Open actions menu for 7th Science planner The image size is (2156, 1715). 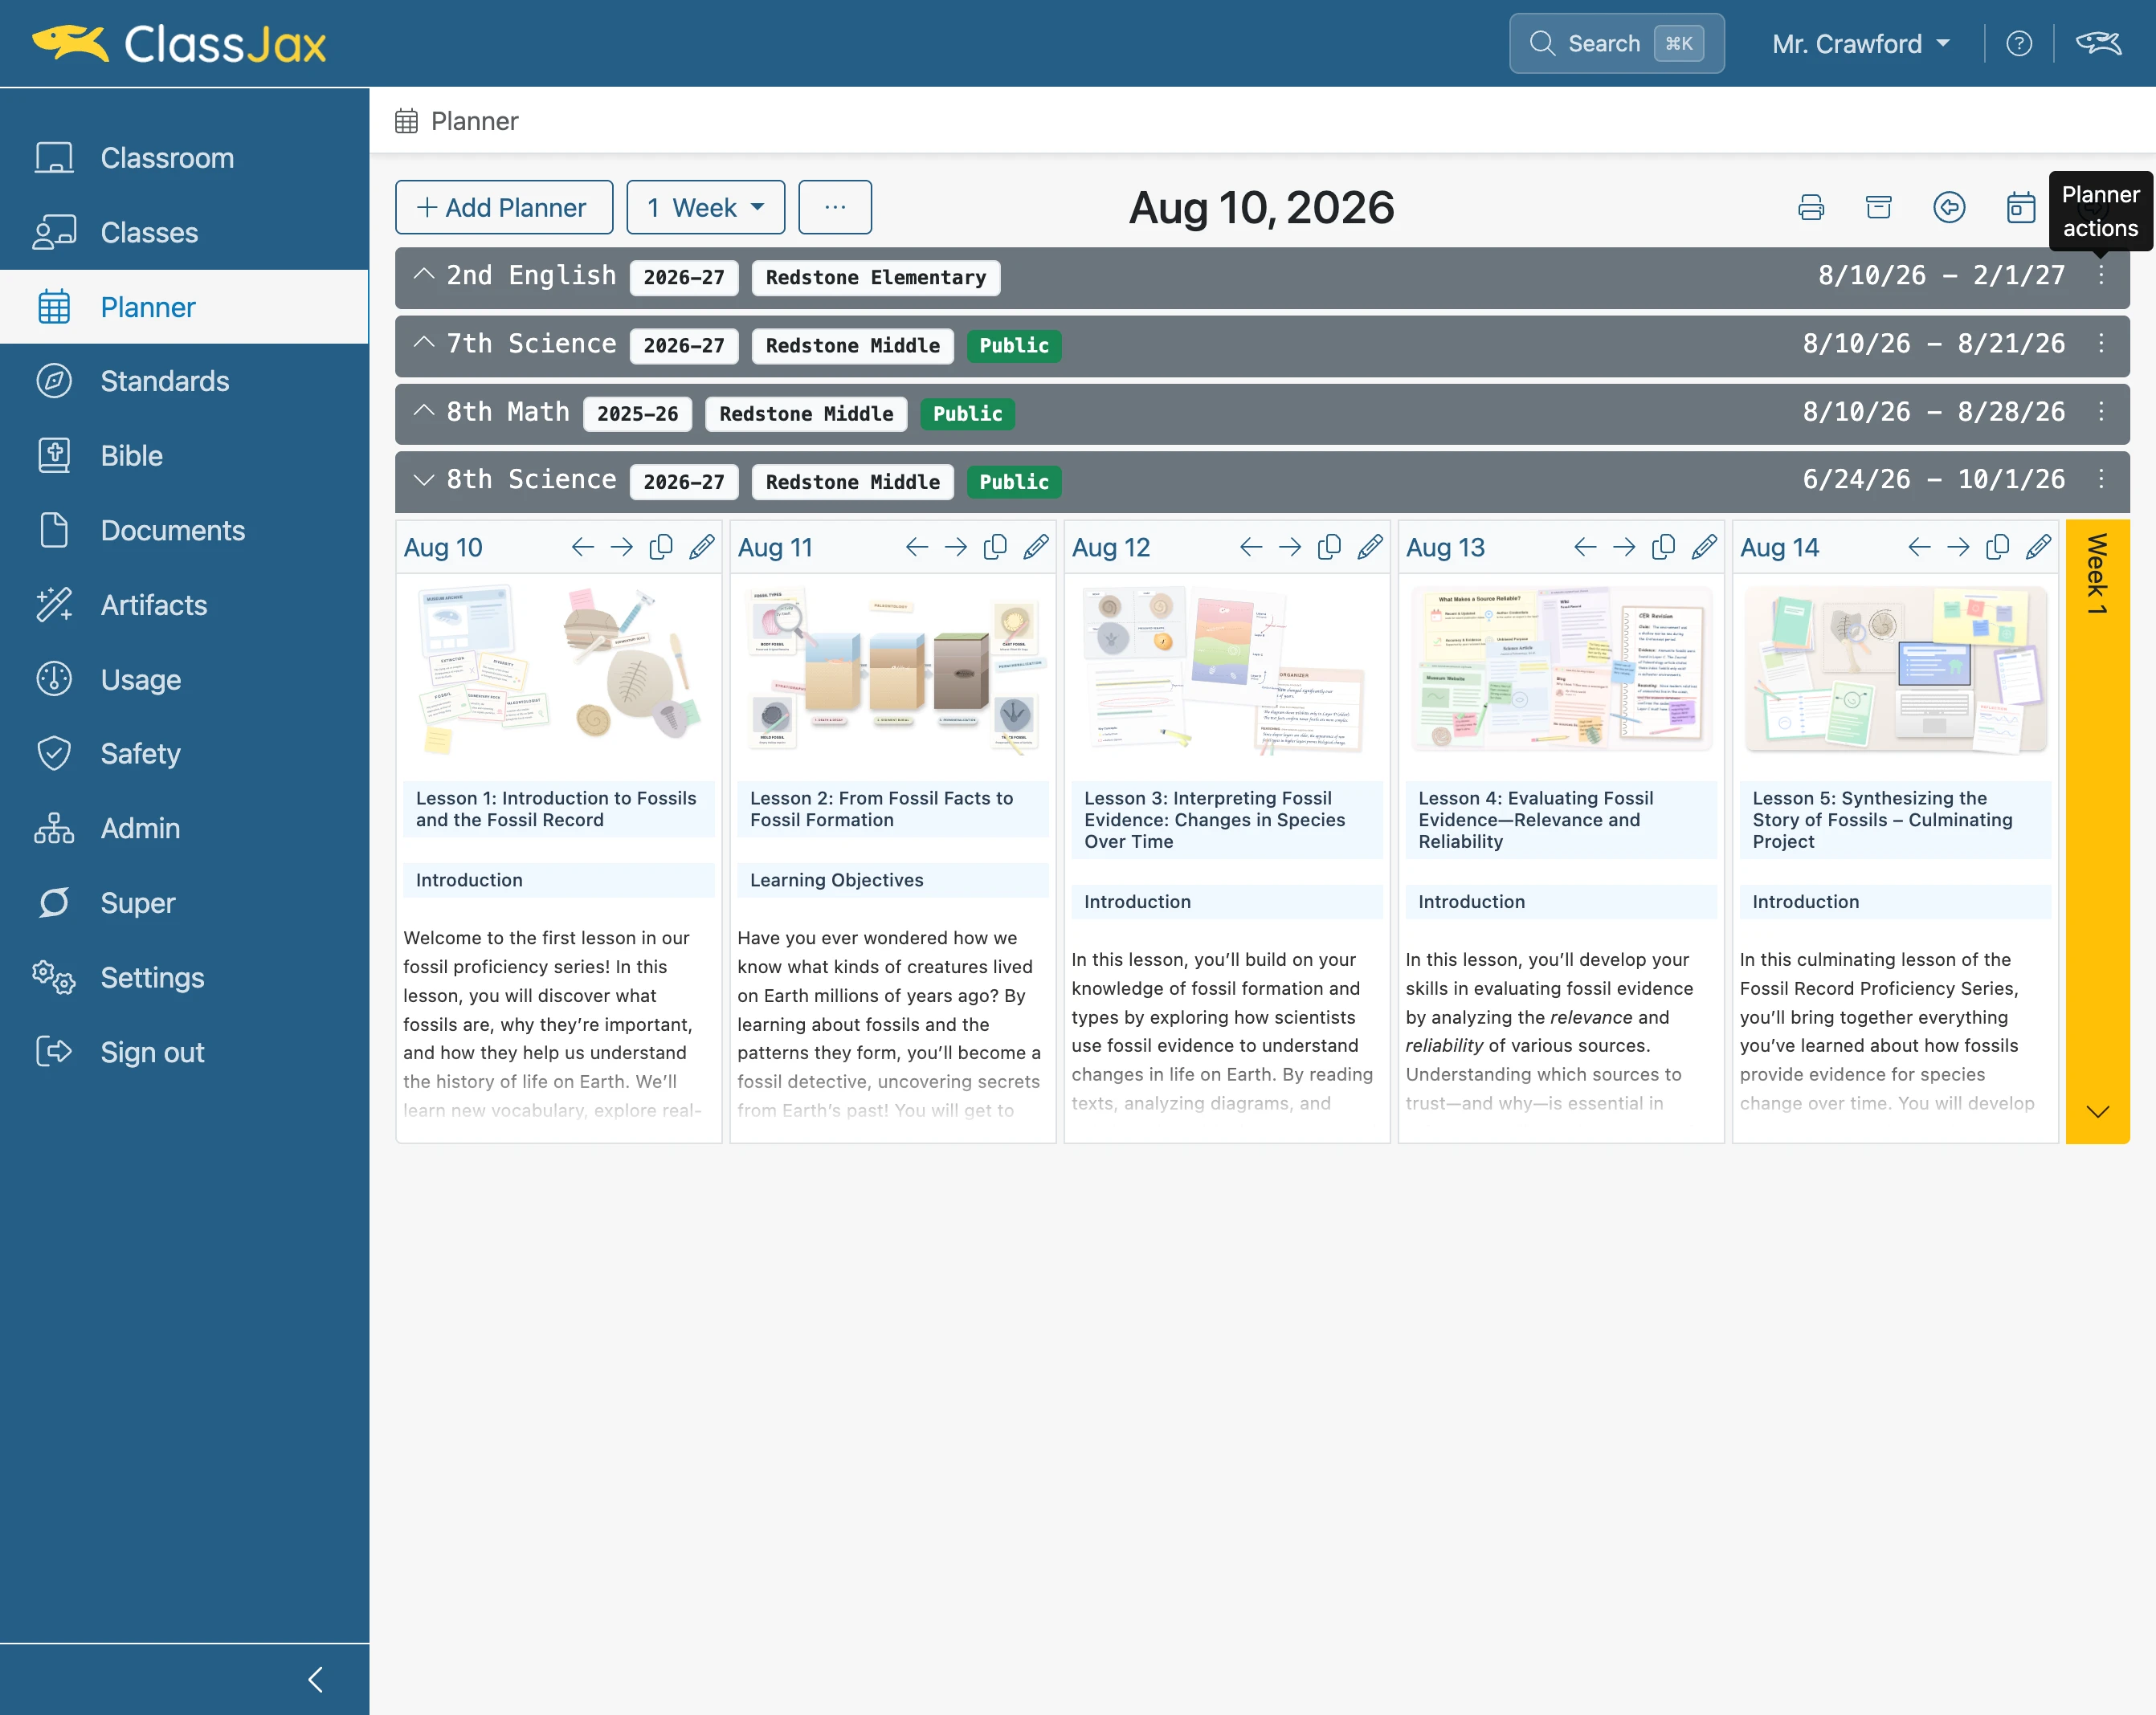tap(2101, 344)
